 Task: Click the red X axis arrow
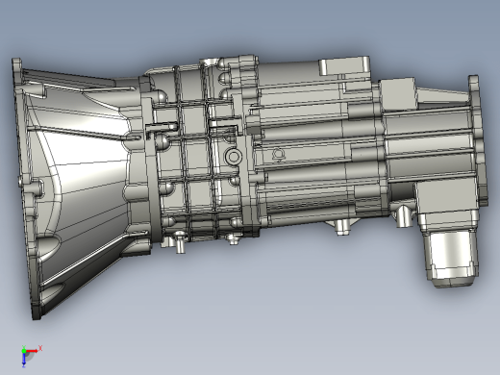[x=33, y=351]
